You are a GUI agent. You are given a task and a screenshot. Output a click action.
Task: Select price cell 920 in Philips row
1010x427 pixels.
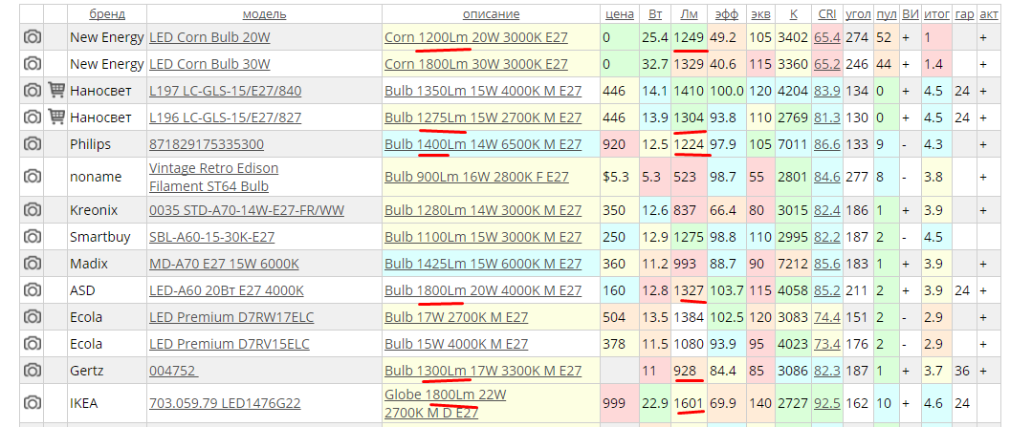(619, 144)
